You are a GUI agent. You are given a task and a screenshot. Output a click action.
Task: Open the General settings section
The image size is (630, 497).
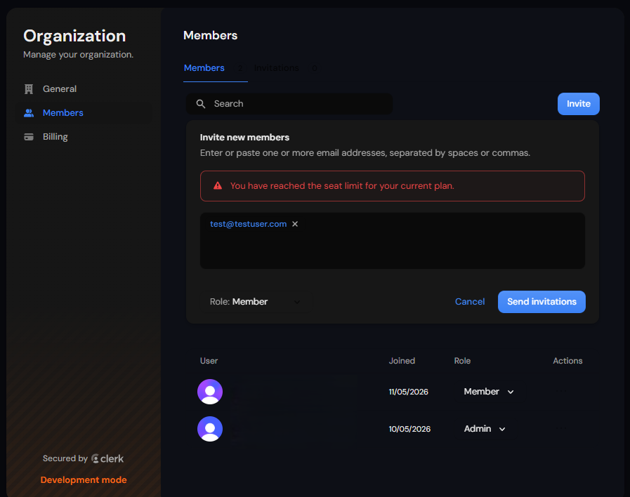click(x=84, y=88)
